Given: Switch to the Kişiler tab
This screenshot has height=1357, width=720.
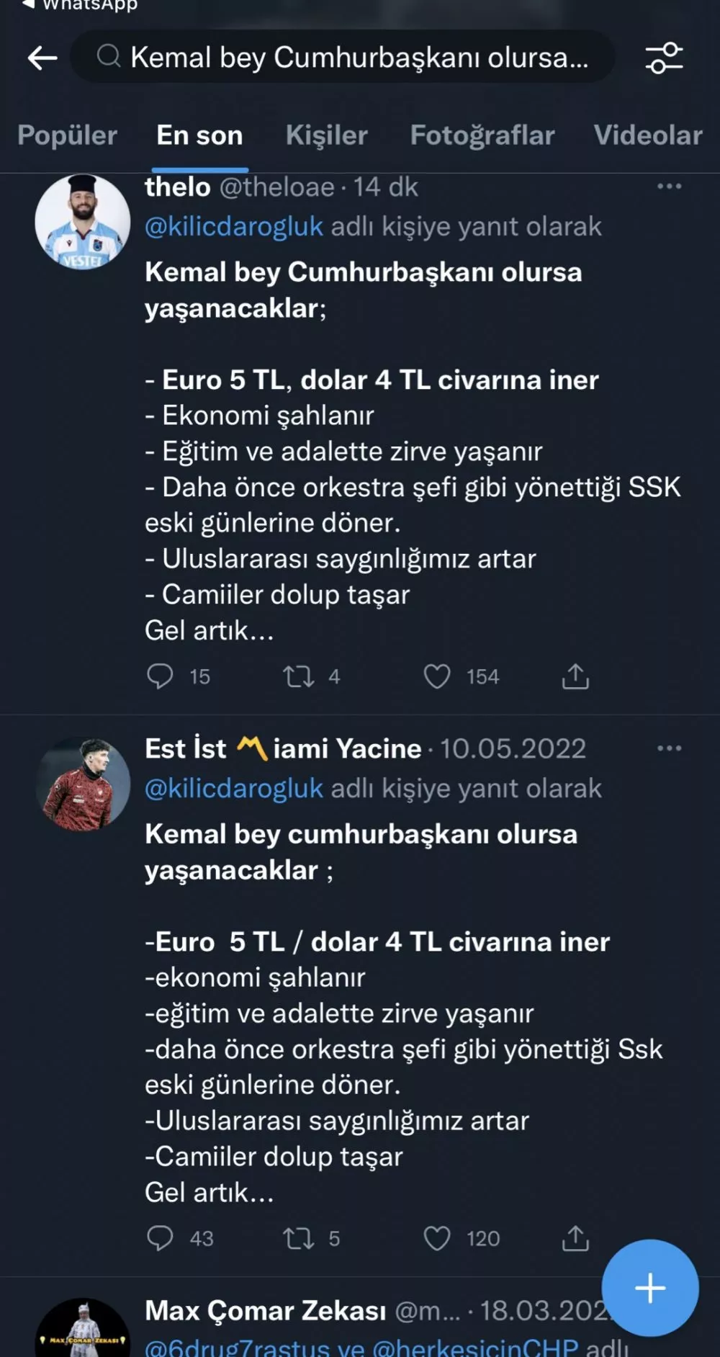Looking at the screenshot, I should point(326,135).
